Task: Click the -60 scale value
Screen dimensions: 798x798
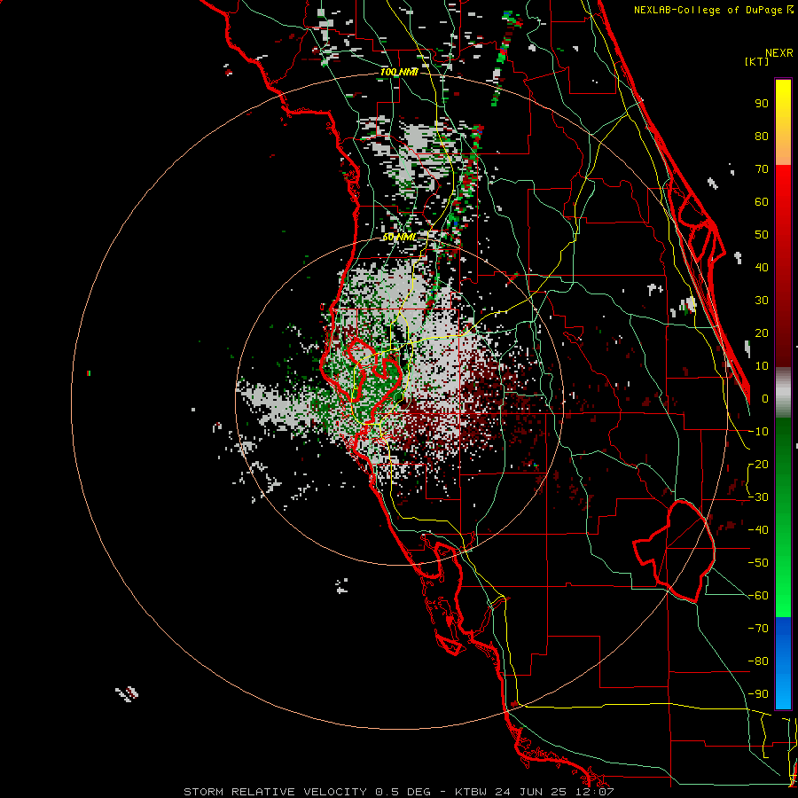Action: coord(758,596)
